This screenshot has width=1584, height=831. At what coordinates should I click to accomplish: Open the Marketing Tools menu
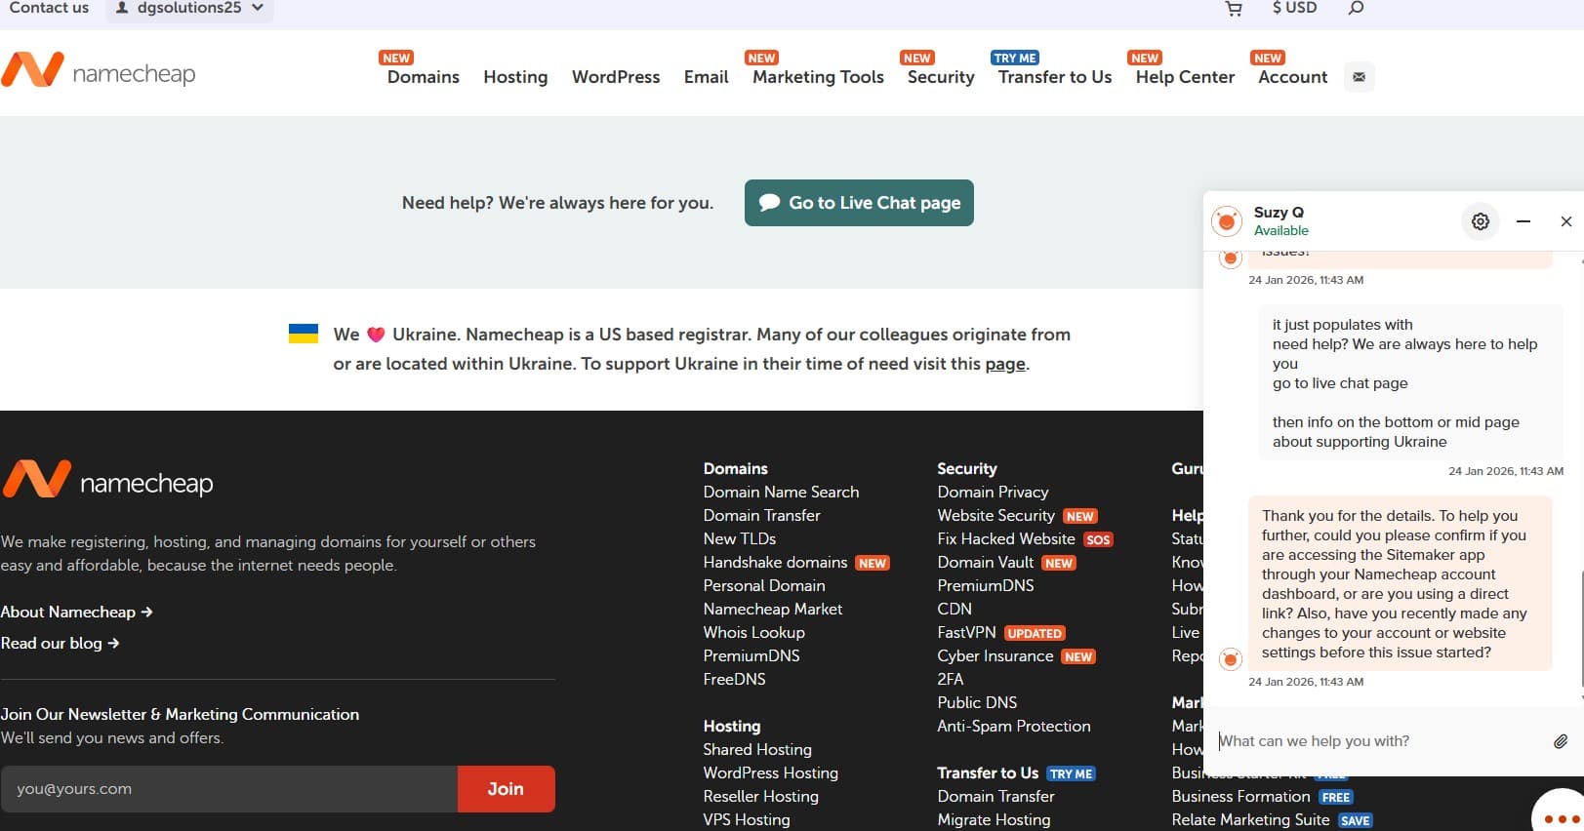point(818,77)
